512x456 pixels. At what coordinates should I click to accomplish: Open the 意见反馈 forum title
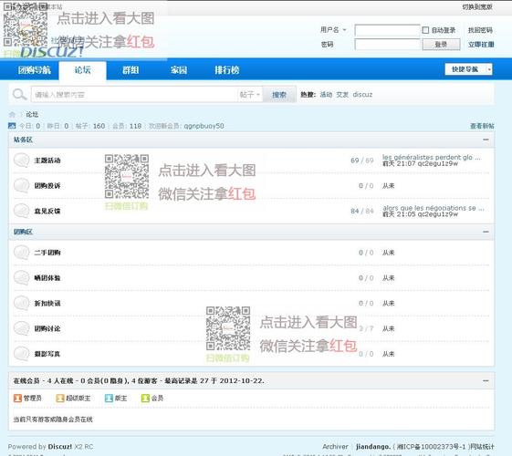(x=47, y=211)
